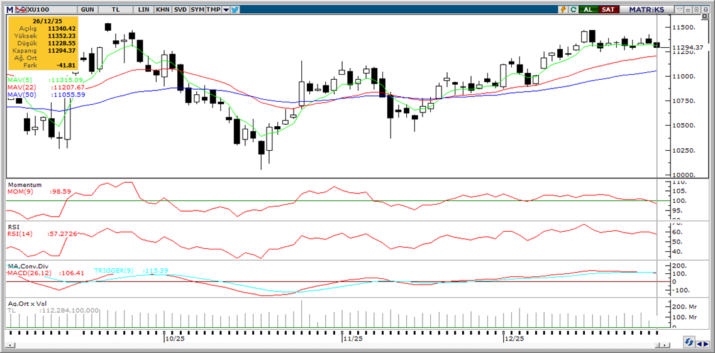
Task: Open the Twitter bird icon
Action: [235, 9]
